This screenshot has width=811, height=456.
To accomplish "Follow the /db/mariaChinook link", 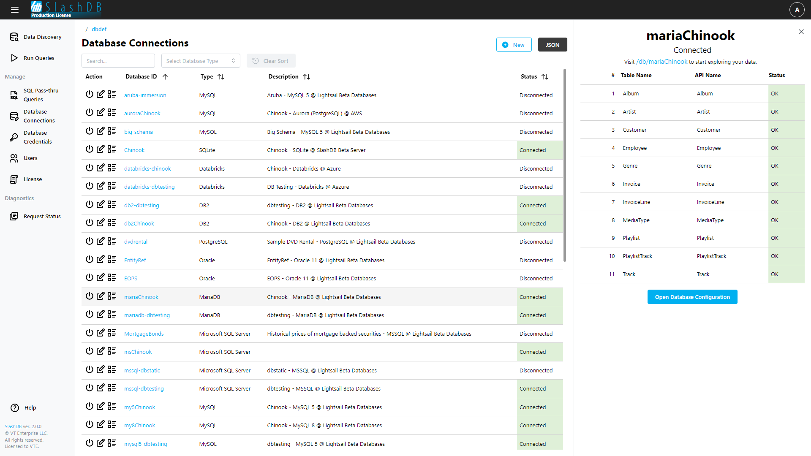I will (661, 62).
